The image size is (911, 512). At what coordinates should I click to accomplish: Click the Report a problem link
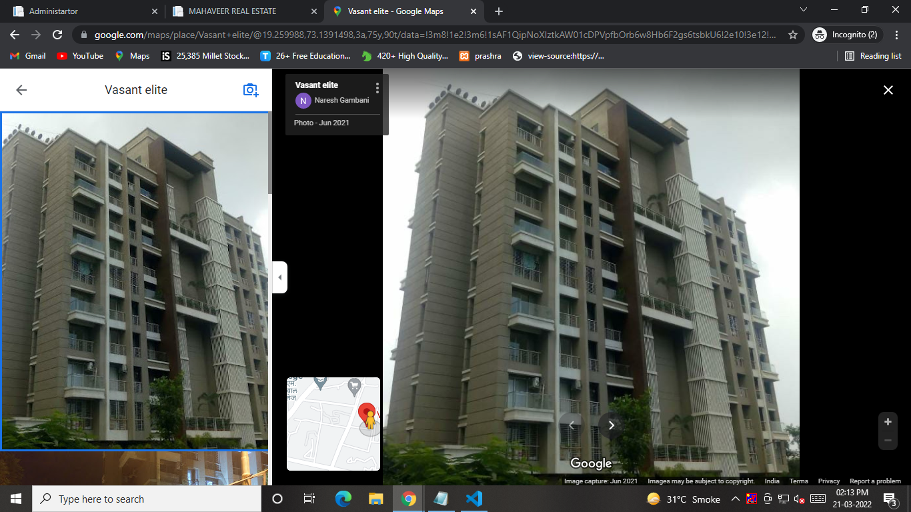click(x=875, y=481)
